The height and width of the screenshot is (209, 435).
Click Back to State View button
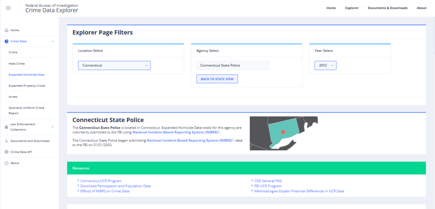[217, 79]
